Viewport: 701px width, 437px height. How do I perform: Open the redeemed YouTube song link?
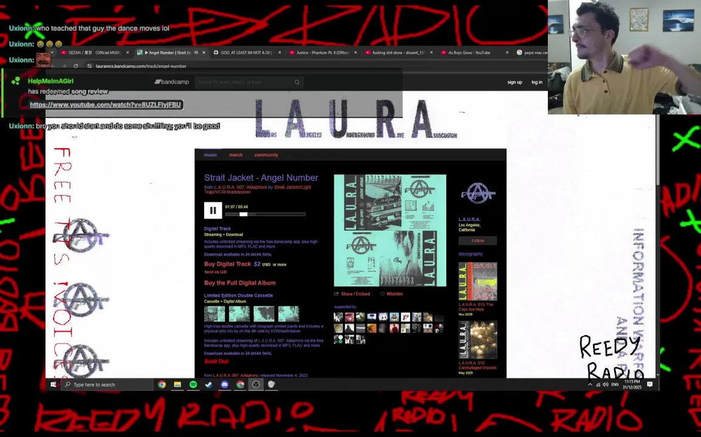click(106, 104)
